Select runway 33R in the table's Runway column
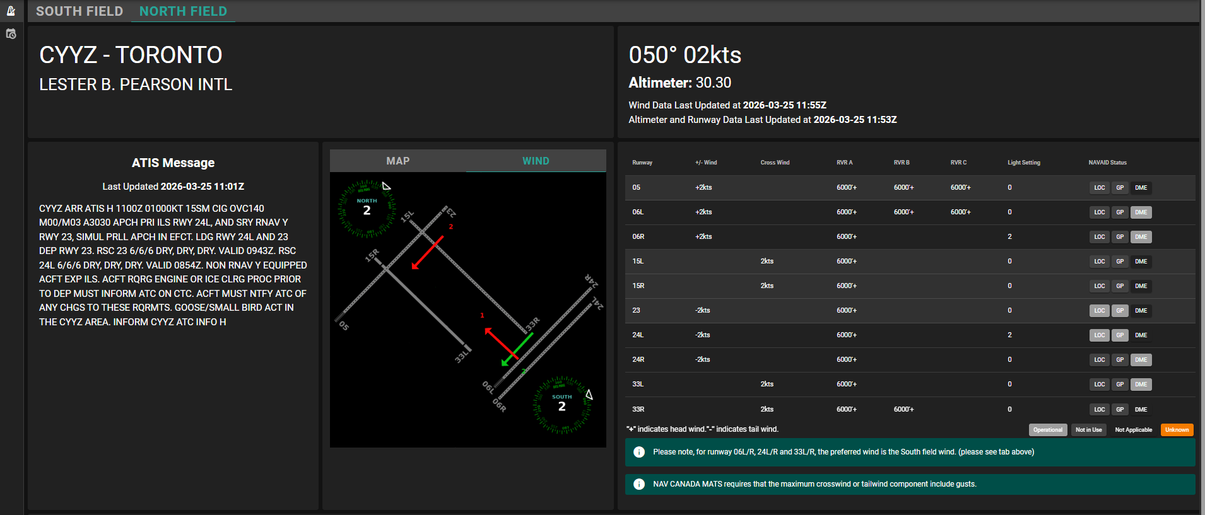This screenshot has width=1205, height=515. [x=638, y=410]
